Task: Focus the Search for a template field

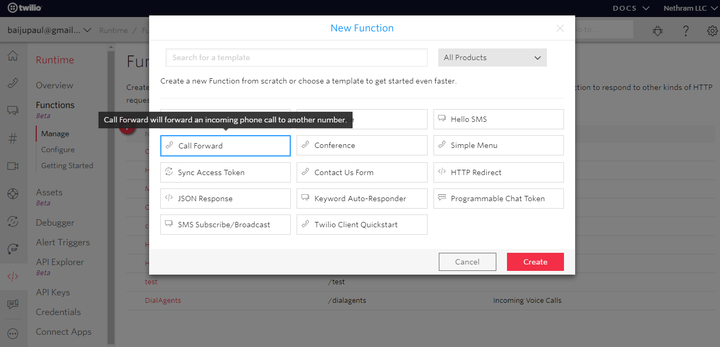Action: click(297, 57)
